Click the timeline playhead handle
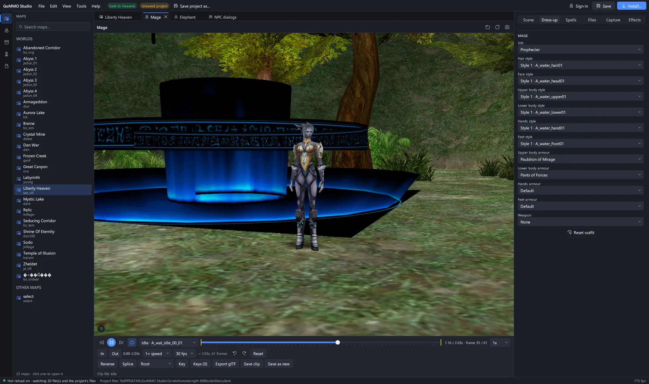The width and height of the screenshot is (649, 384). tap(337, 342)
